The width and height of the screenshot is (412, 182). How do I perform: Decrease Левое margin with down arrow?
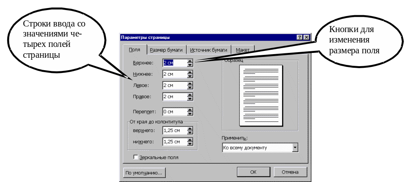tap(190, 87)
